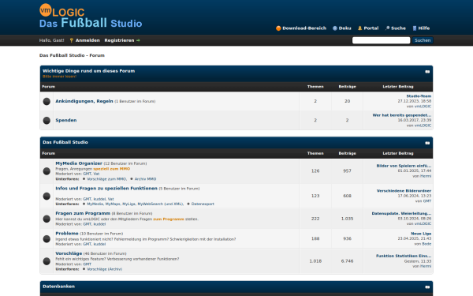Click status icon of Ankündigungen, Regeln forum
This screenshot has width=473, height=296.
47,102
